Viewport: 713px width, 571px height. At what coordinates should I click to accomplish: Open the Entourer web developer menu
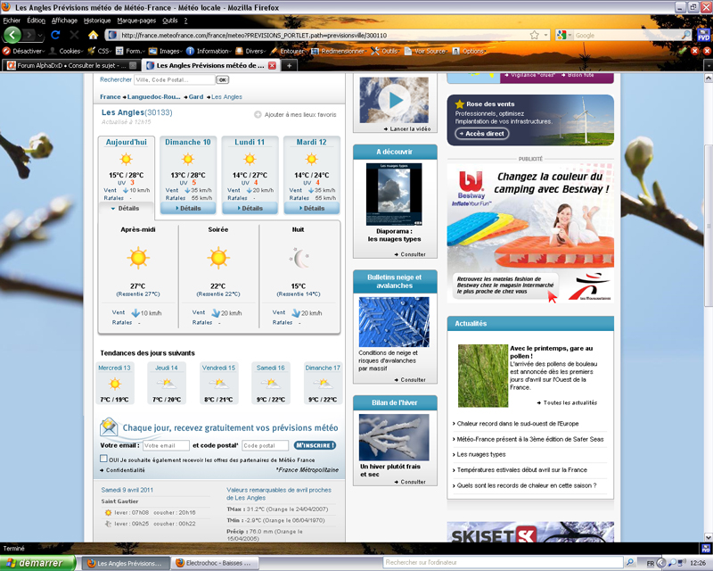(x=287, y=51)
